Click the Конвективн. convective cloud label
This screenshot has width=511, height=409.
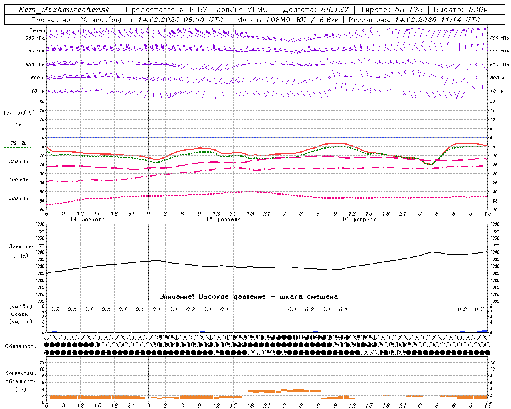21,373
